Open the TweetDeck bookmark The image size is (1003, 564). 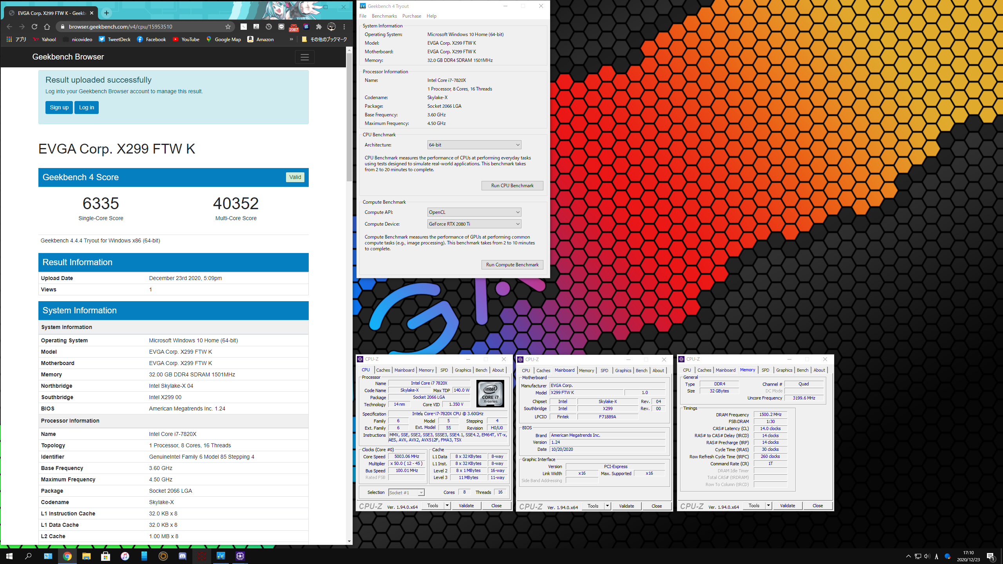point(114,39)
